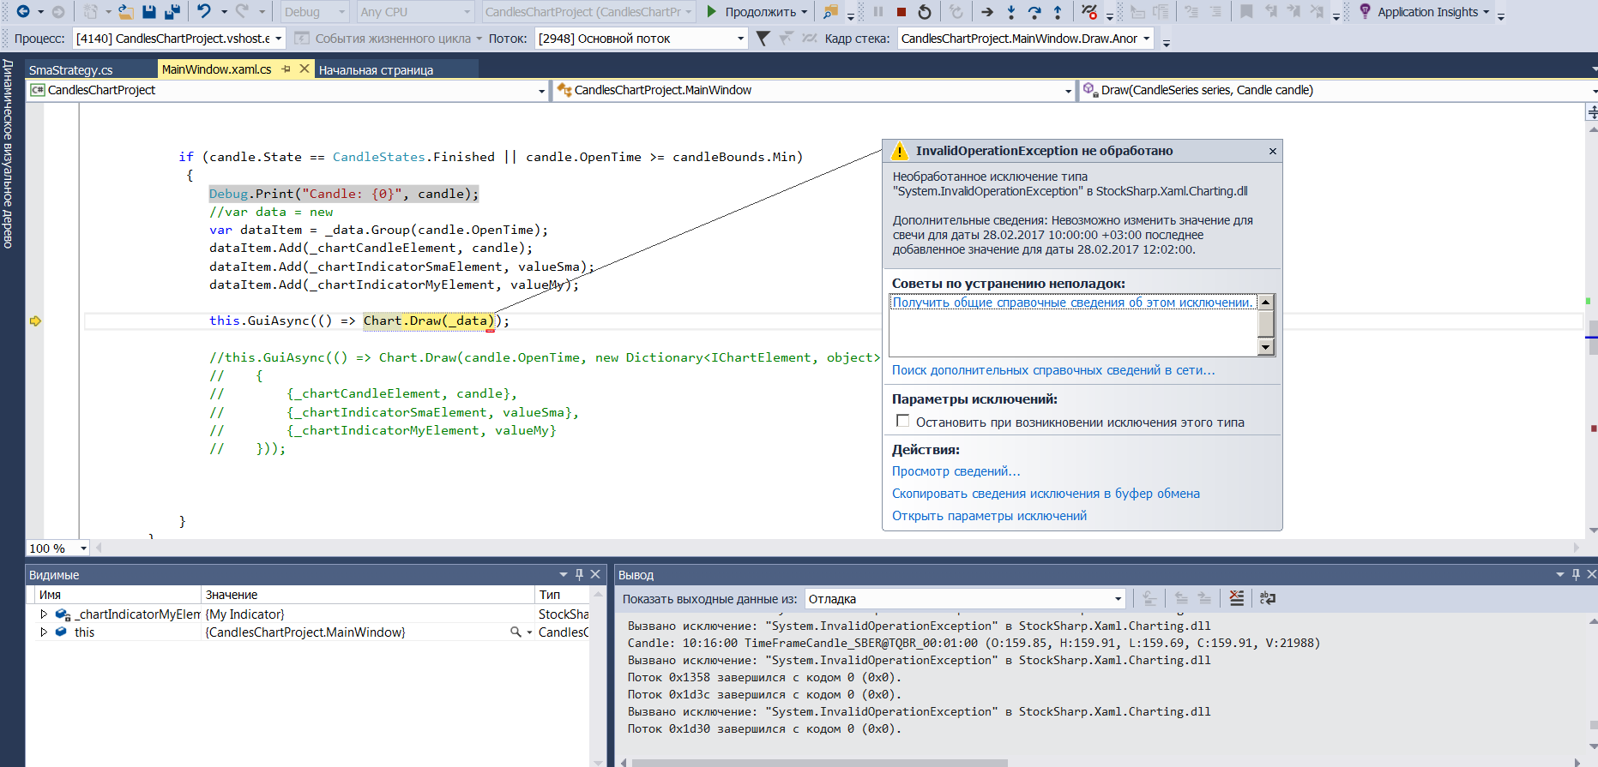
Task: Open the stack frame dropdown
Action: [1025, 39]
